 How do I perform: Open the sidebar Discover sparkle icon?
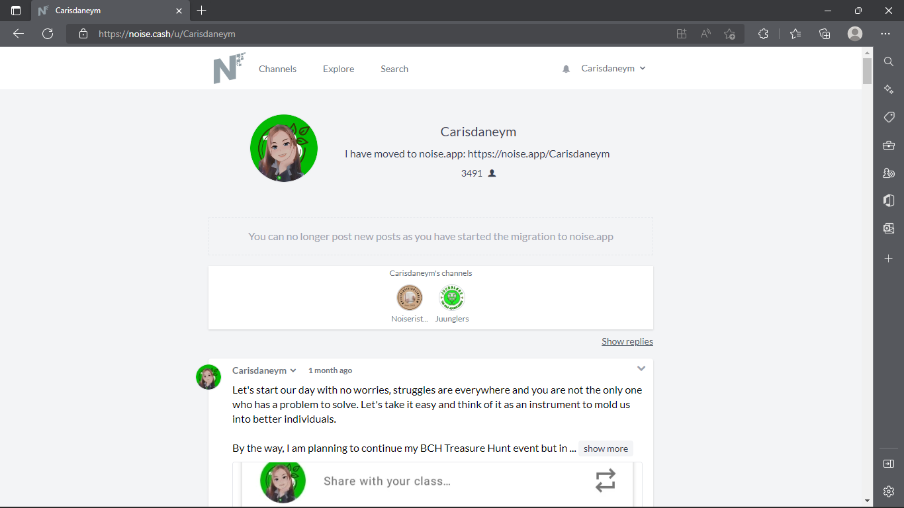pos(889,89)
